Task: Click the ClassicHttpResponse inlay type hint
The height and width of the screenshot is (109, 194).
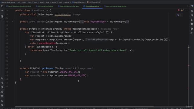Action: coord(97,40)
